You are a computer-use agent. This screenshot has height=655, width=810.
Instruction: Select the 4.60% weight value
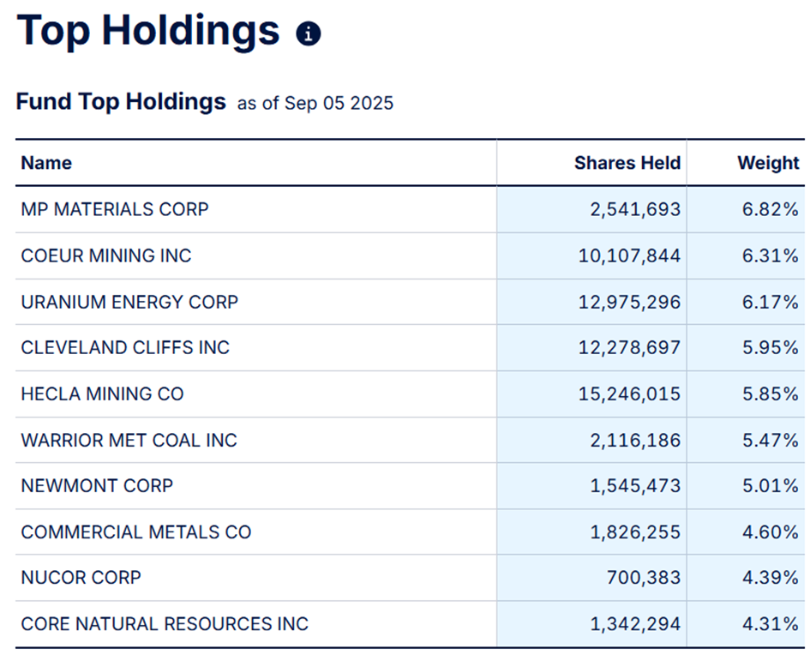(x=771, y=532)
